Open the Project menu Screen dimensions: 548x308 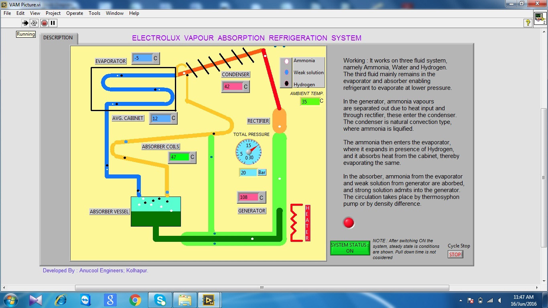(x=53, y=13)
